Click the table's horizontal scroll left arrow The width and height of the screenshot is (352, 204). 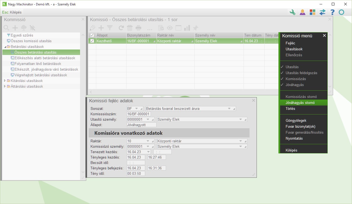(91, 92)
